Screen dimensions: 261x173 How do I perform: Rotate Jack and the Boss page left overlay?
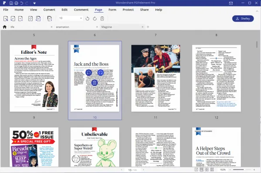[89, 73]
